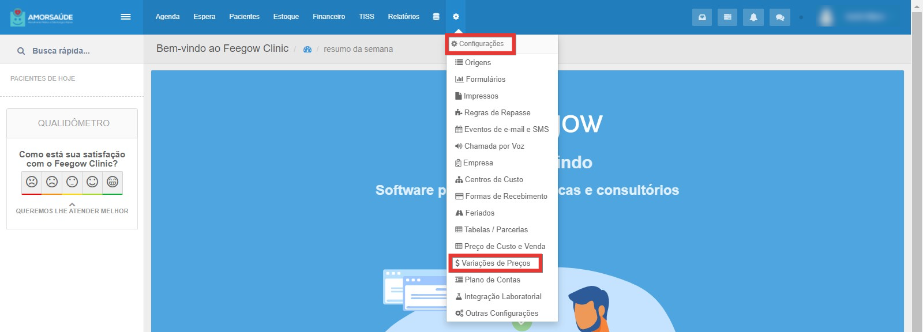923x332 pixels.
Task: Choose Chamada por Voz option
Action: coord(502,146)
